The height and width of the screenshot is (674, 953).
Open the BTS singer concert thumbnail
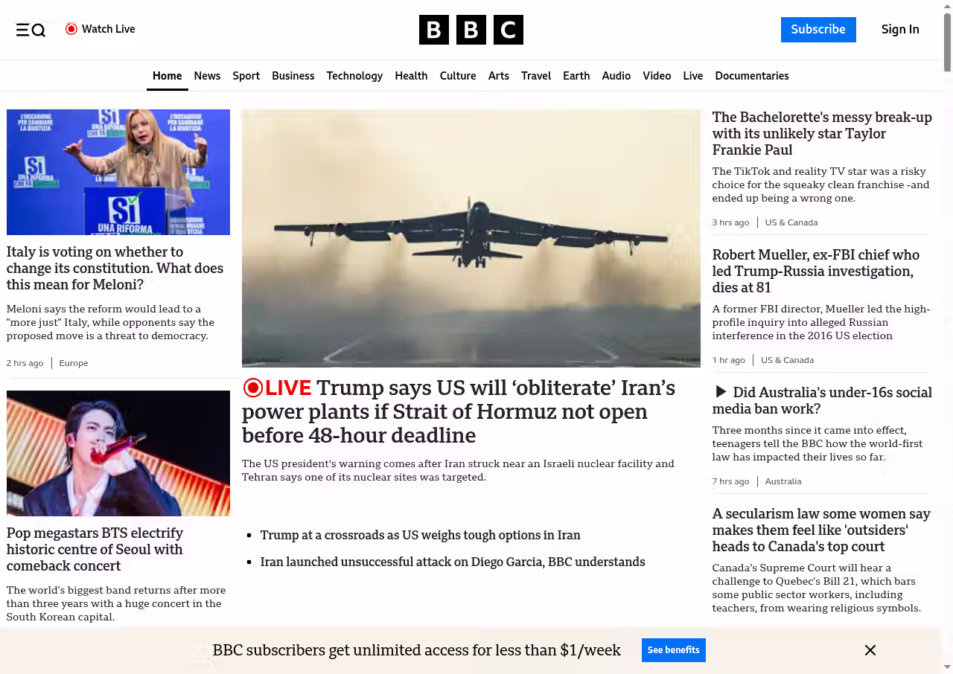click(x=118, y=453)
